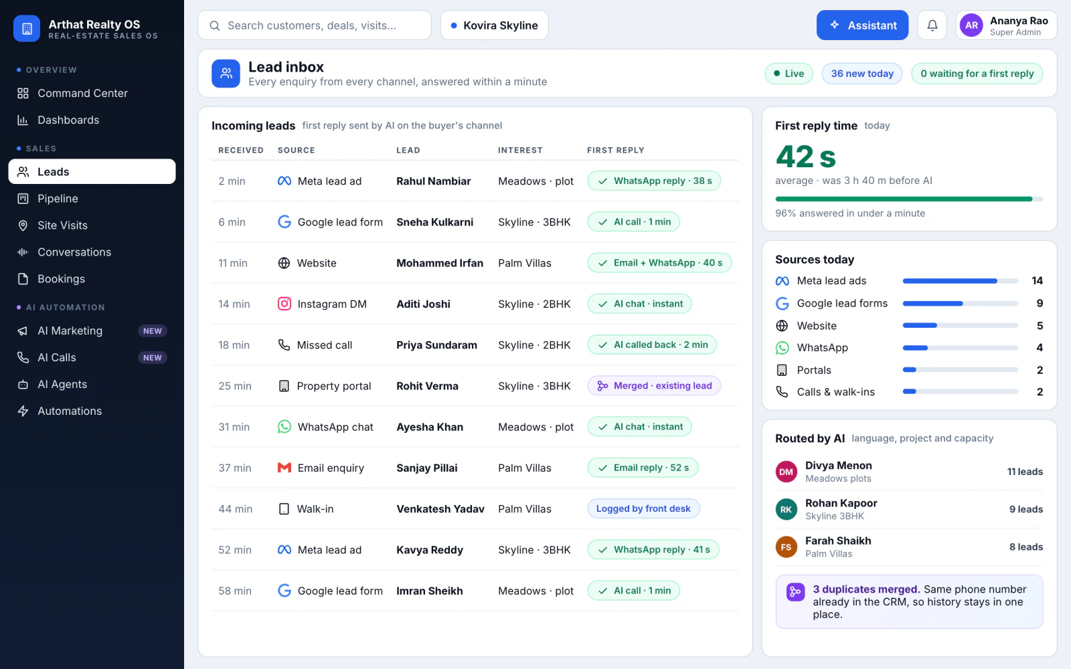Click the Meta lead ads source bar
Viewport: 1071px width, 669px height.
point(960,281)
